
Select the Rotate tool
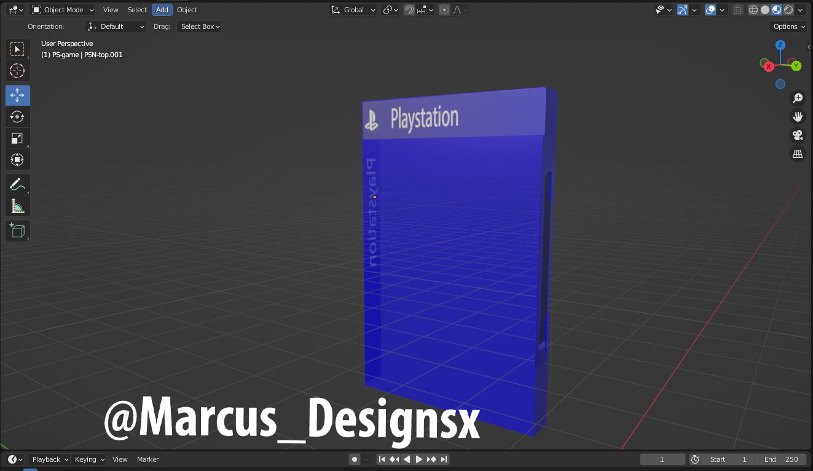coord(17,117)
